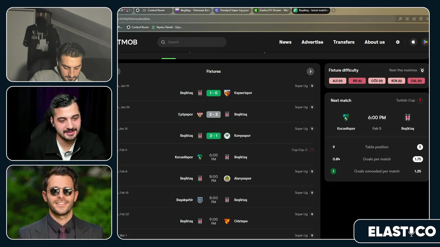Click Turkish Cup competition icon
Image resolution: width=440 pixels, height=247 pixels.
click(x=420, y=101)
